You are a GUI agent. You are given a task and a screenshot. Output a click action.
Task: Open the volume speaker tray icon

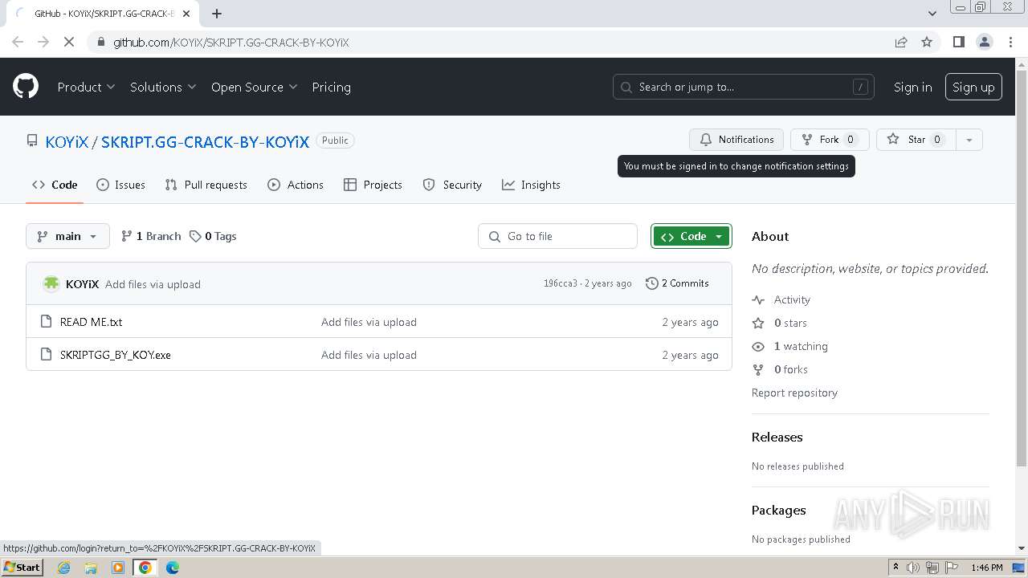click(913, 568)
